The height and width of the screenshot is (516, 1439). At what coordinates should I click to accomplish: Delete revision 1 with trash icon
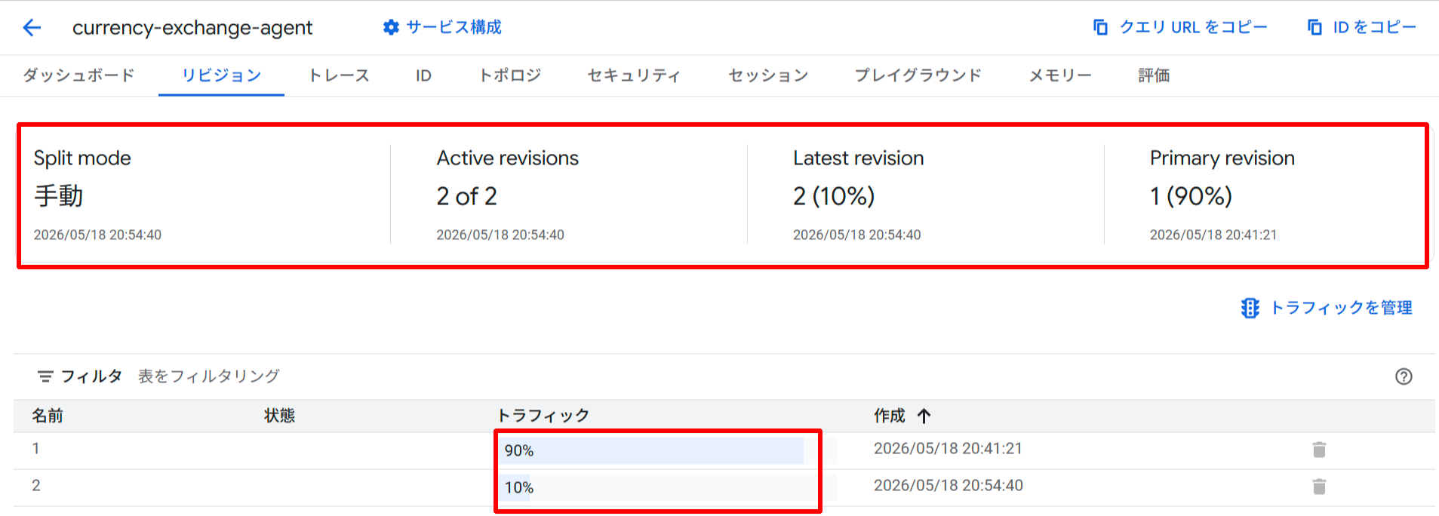pyautogui.click(x=1319, y=450)
